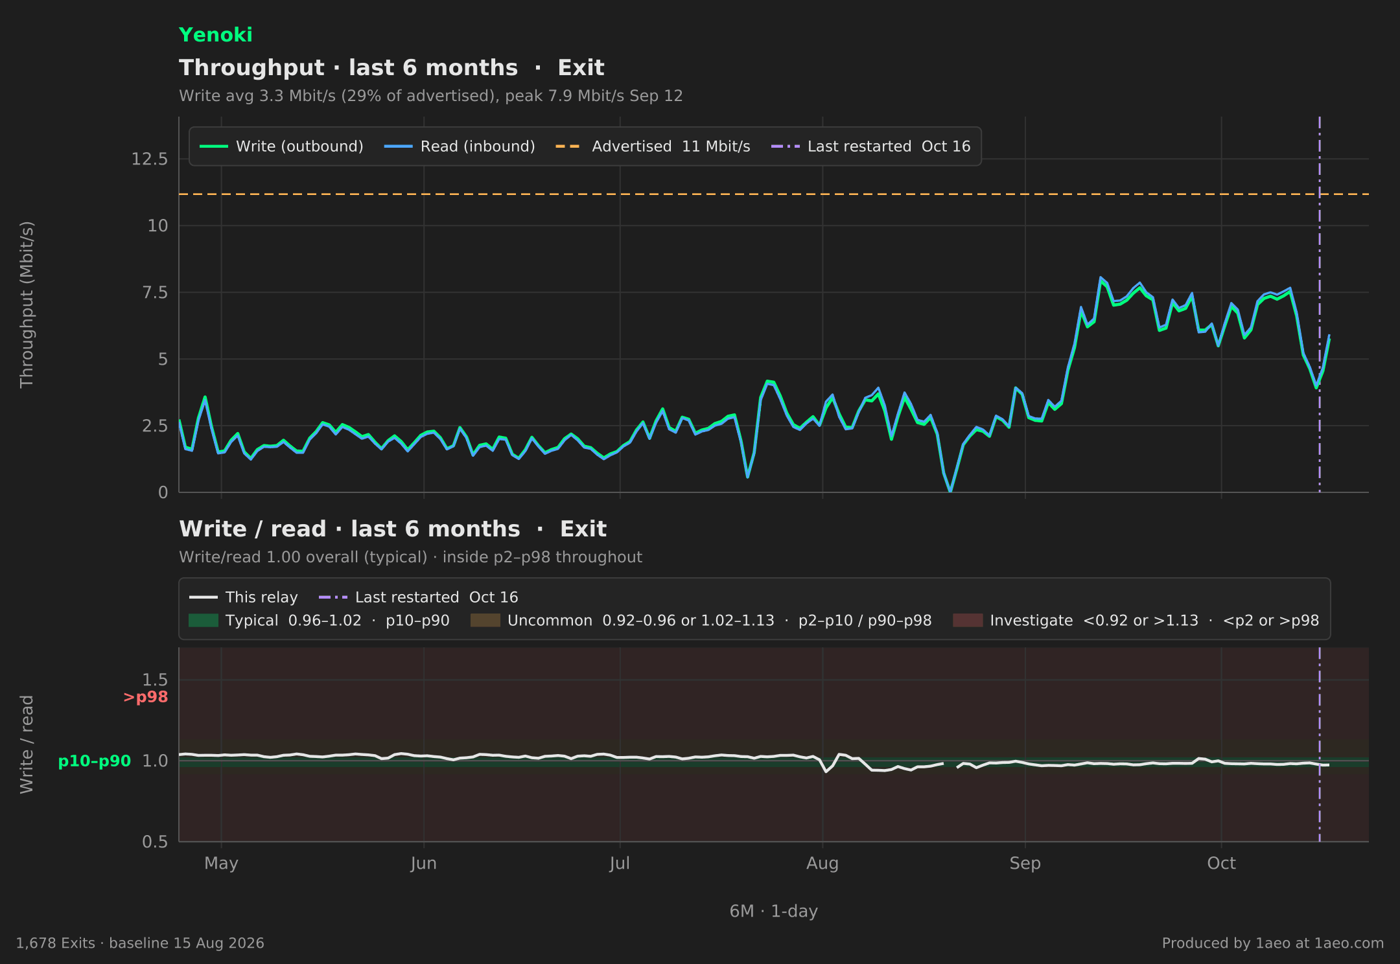Click the Typical 0.96–1.02 legend entry
Viewport: 1400px width, 964px height.
click(x=319, y=621)
